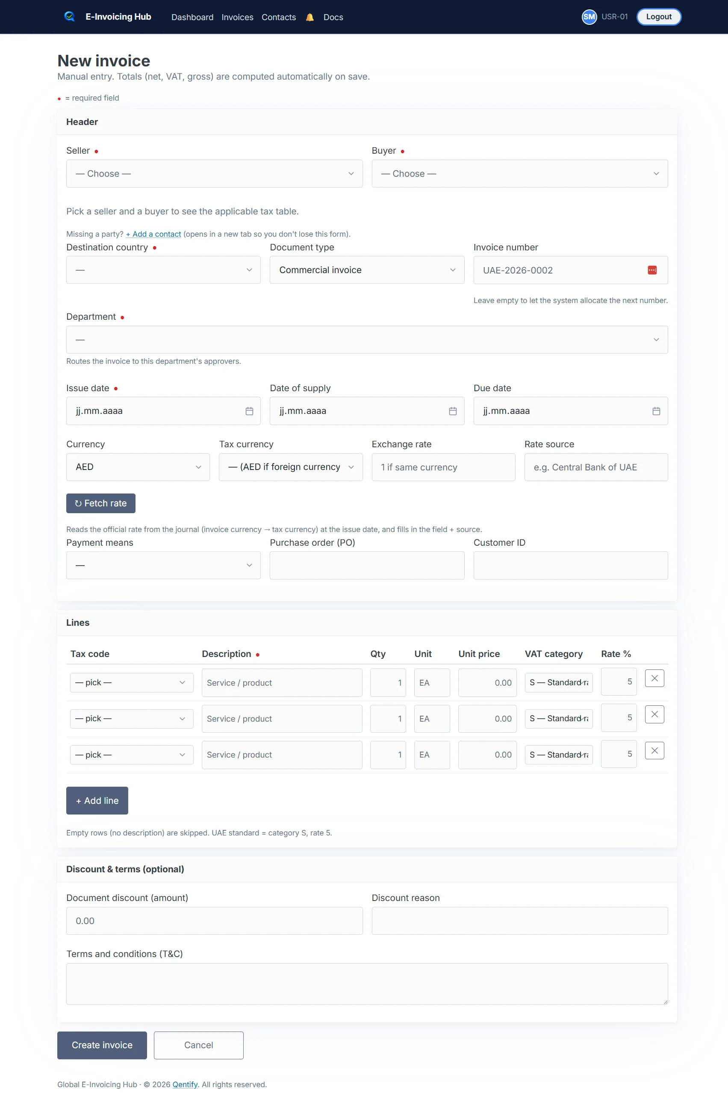Click the Fetch rate button
Screen dimensions: 728x1100
coord(101,503)
